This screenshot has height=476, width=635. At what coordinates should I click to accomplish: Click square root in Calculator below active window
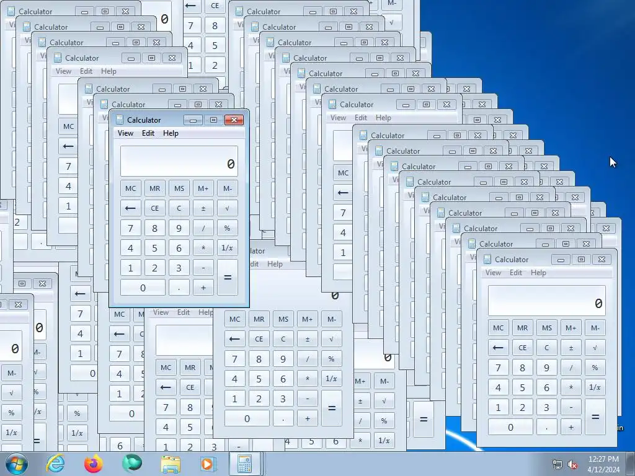coord(331,339)
